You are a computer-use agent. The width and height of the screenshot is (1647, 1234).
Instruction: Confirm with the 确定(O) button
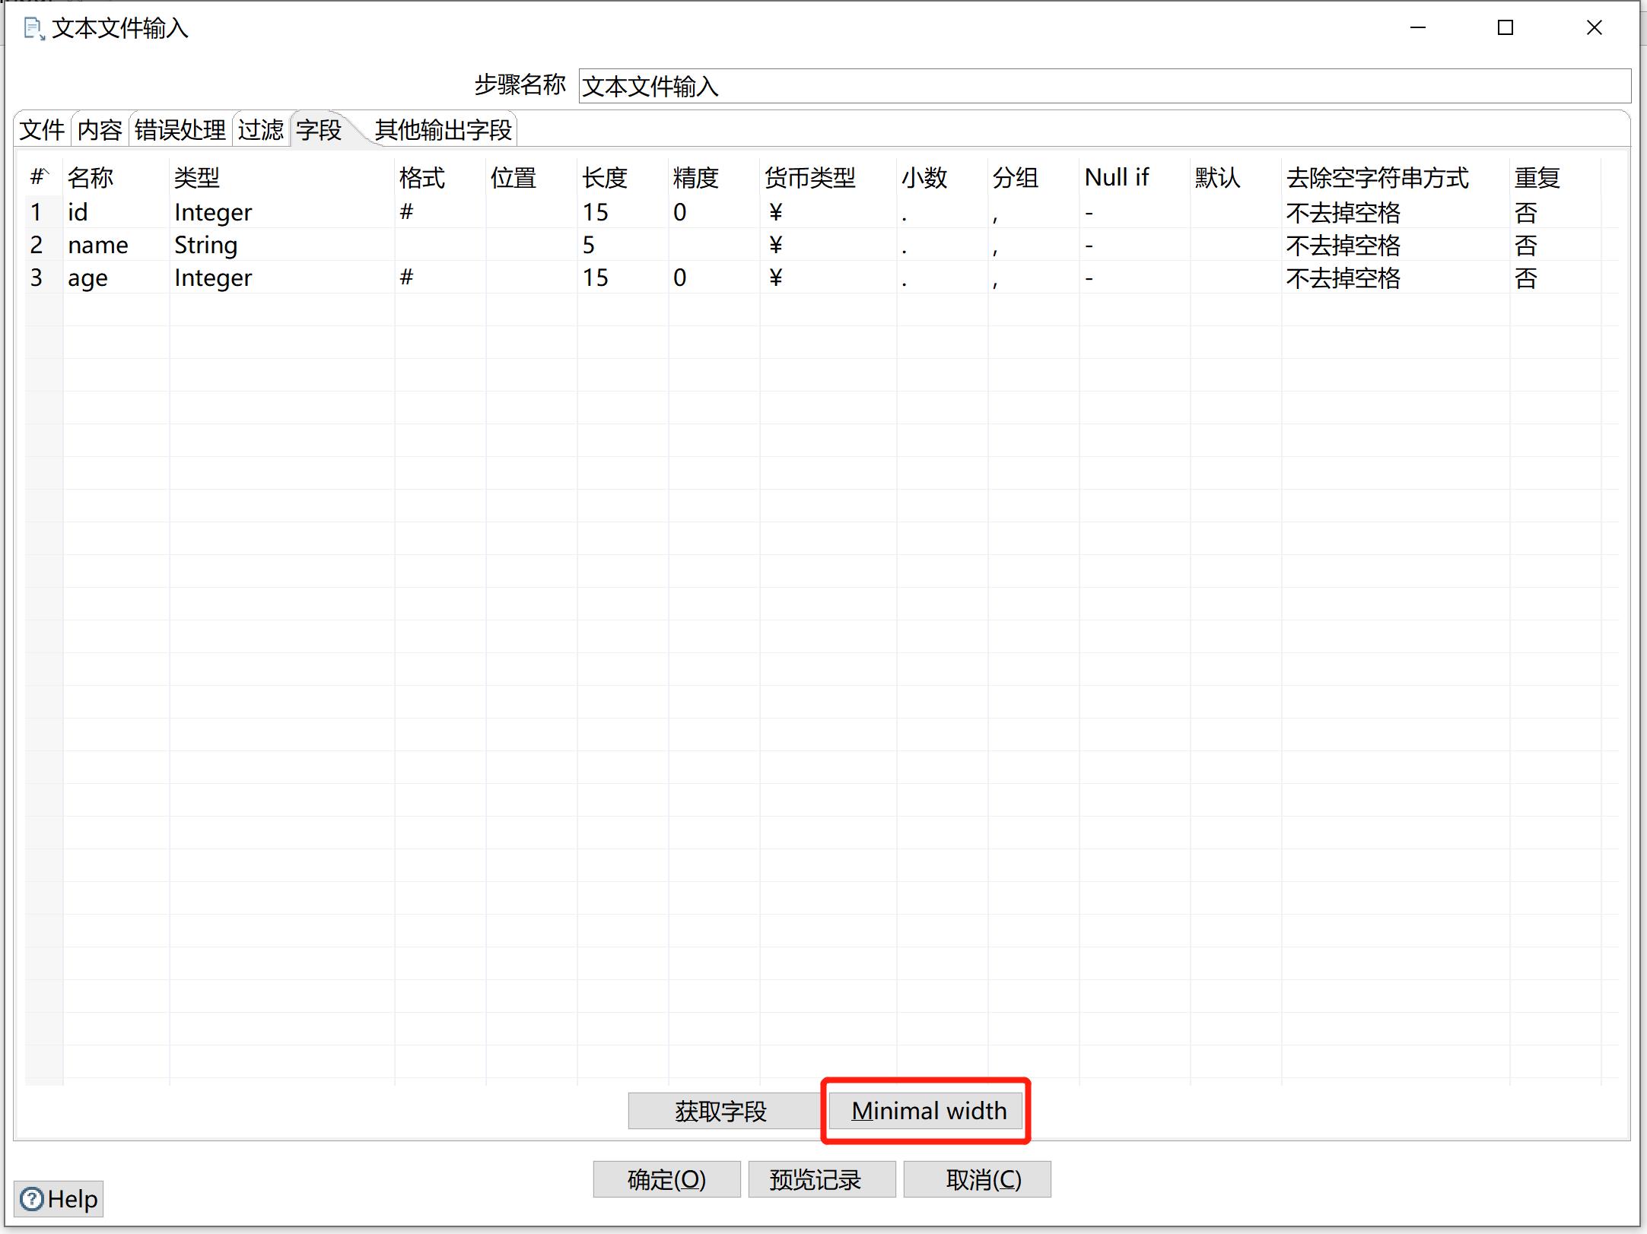pyautogui.click(x=666, y=1179)
